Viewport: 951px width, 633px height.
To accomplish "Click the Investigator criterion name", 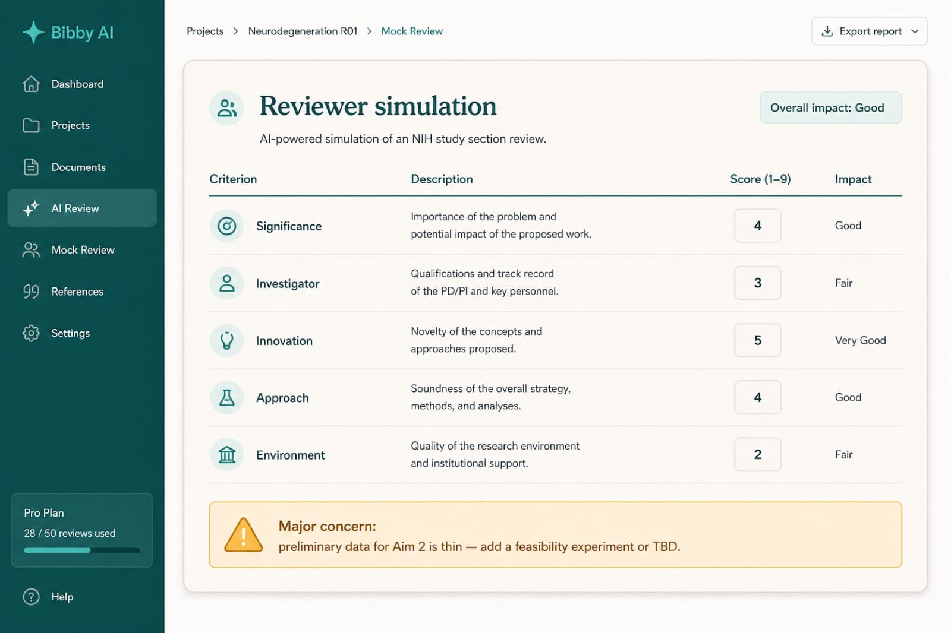I will (x=288, y=284).
